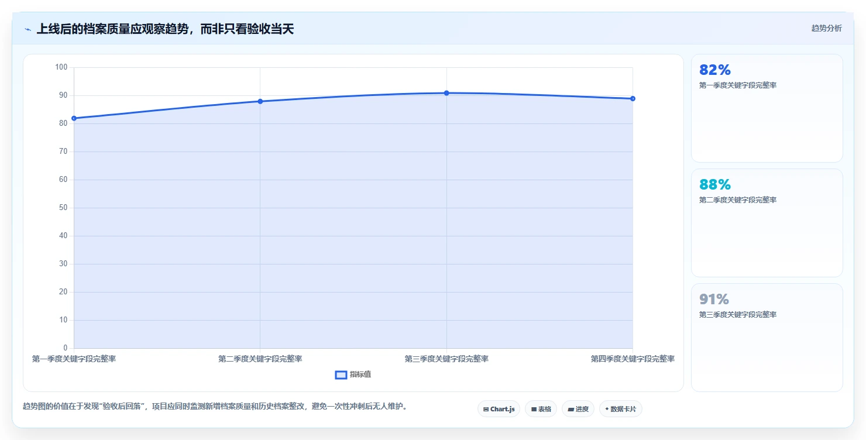Viewport: 866px width, 440px height.
Task: Click the 82% value in the first card
Action: [x=715, y=70]
